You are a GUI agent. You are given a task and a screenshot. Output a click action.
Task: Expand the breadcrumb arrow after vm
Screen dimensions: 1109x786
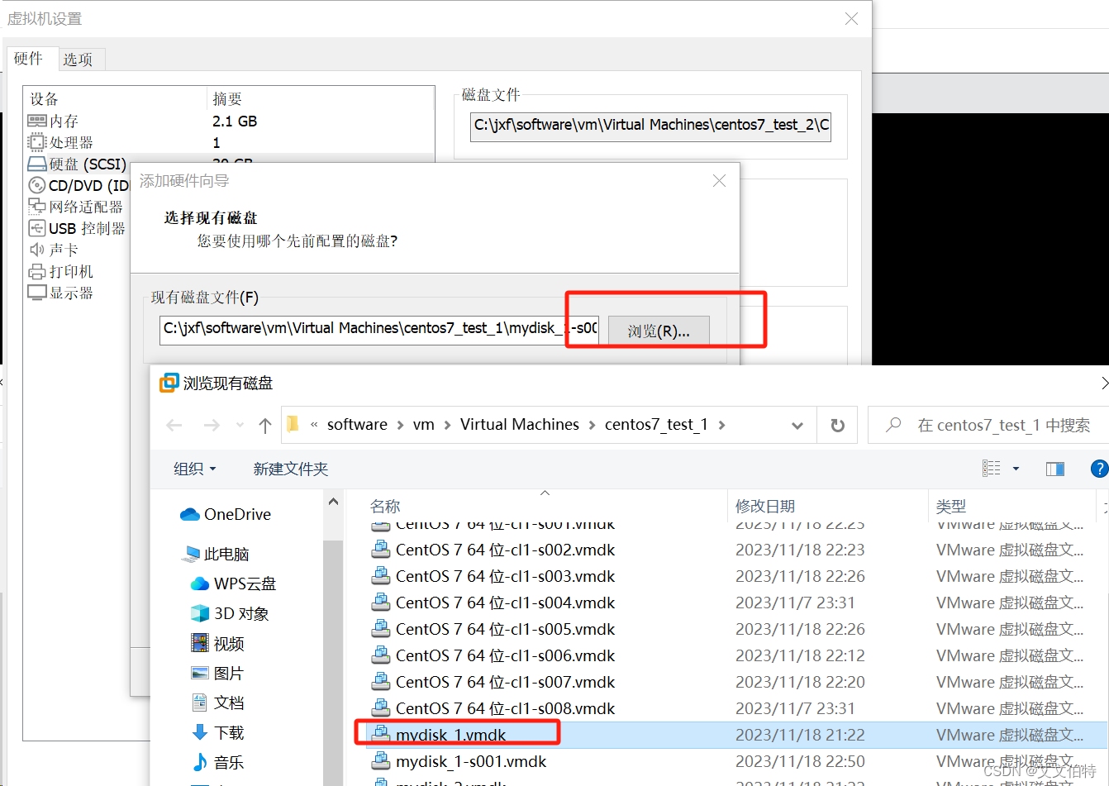(447, 425)
